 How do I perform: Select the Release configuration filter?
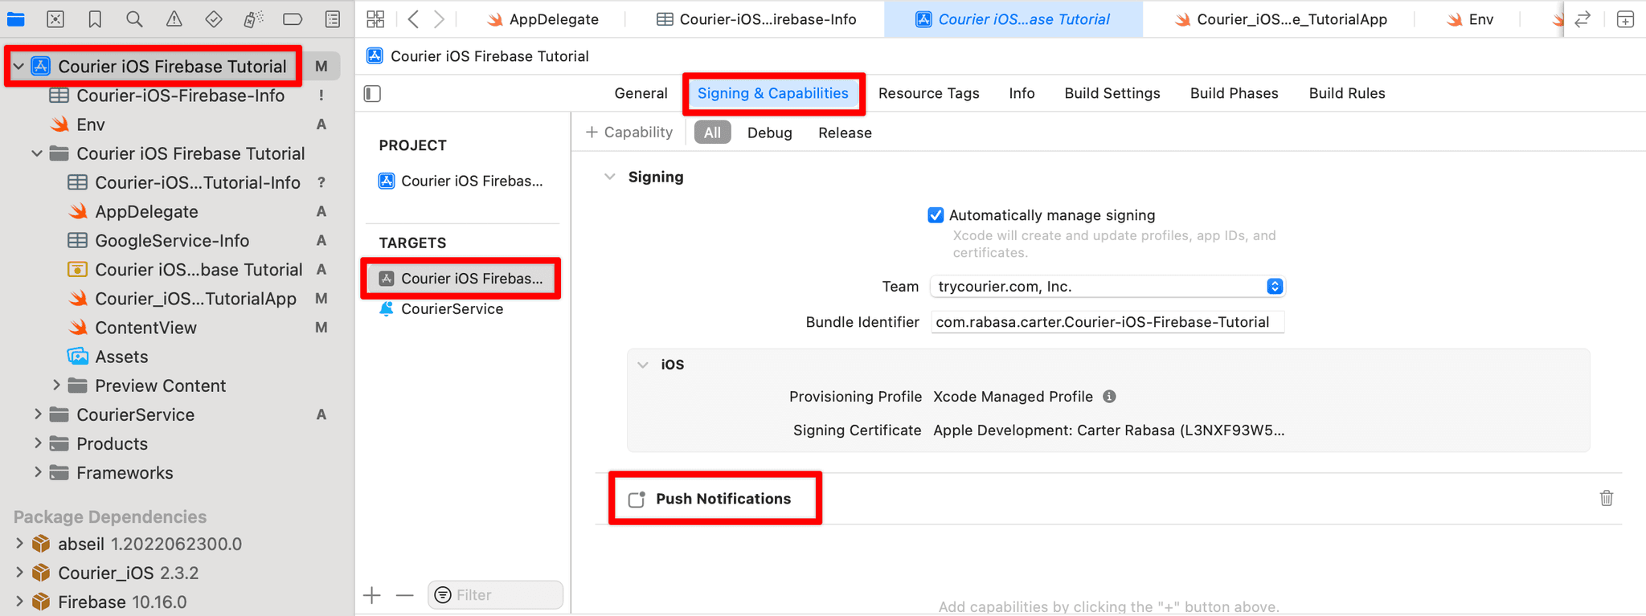point(845,133)
